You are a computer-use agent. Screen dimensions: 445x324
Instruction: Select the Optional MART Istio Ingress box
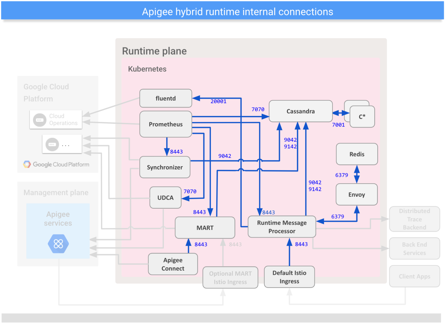(x=230, y=277)
